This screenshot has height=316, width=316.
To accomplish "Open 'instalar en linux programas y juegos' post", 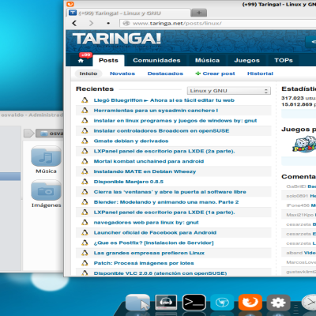I will tap(175, 121).
